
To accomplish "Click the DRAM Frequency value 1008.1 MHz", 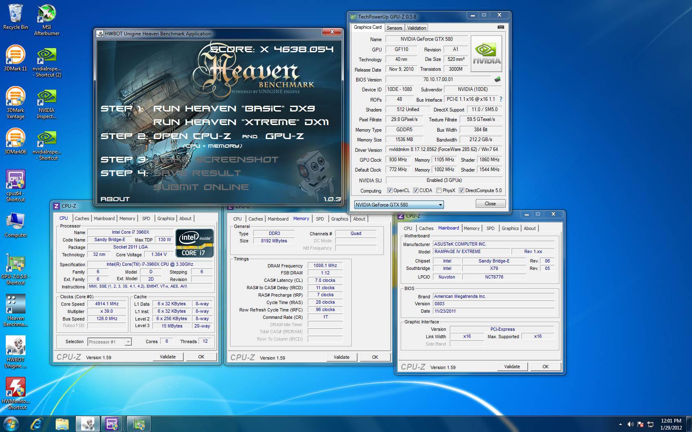I will [325, 265].
